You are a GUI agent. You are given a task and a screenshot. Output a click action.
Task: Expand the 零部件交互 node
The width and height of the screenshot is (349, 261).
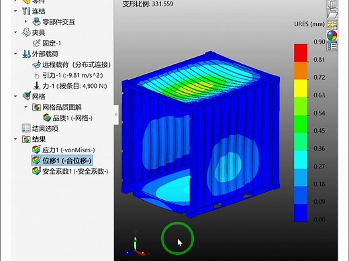point(26,21)
